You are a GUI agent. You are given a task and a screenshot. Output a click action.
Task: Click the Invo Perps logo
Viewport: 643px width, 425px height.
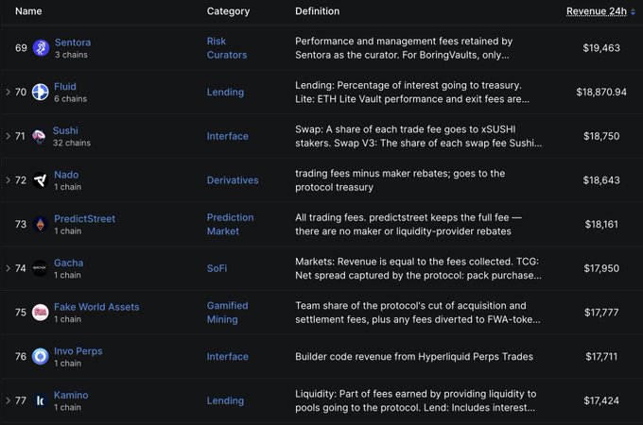(x=40, y=357)
